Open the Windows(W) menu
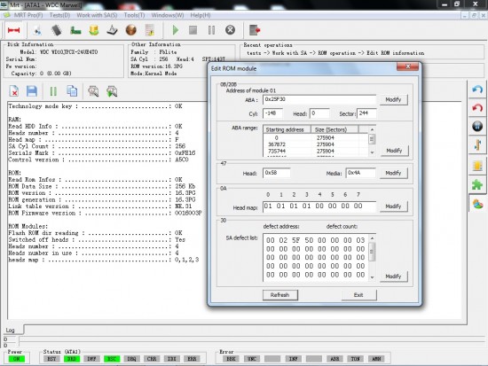Screen dimensions: 488x366 pos(168,15)
